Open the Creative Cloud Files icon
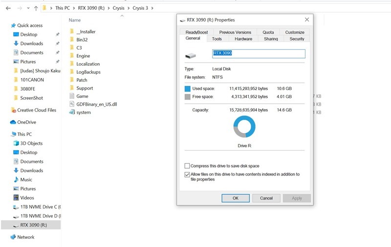Screen dimensions: 391x247 [14, 110]
